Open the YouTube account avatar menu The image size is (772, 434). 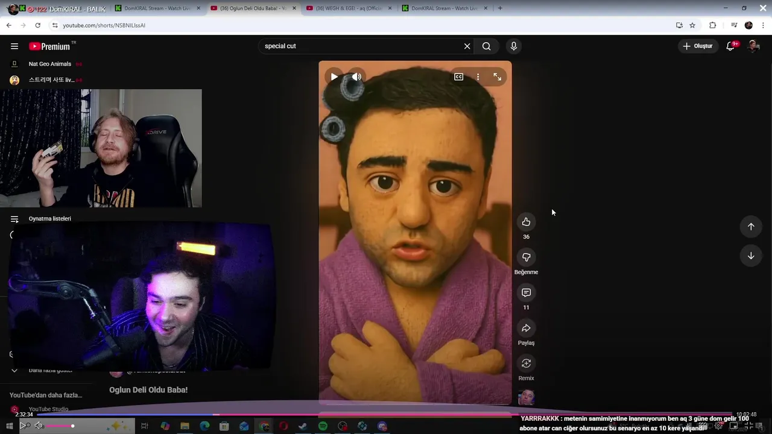click(x=753, y=46)
